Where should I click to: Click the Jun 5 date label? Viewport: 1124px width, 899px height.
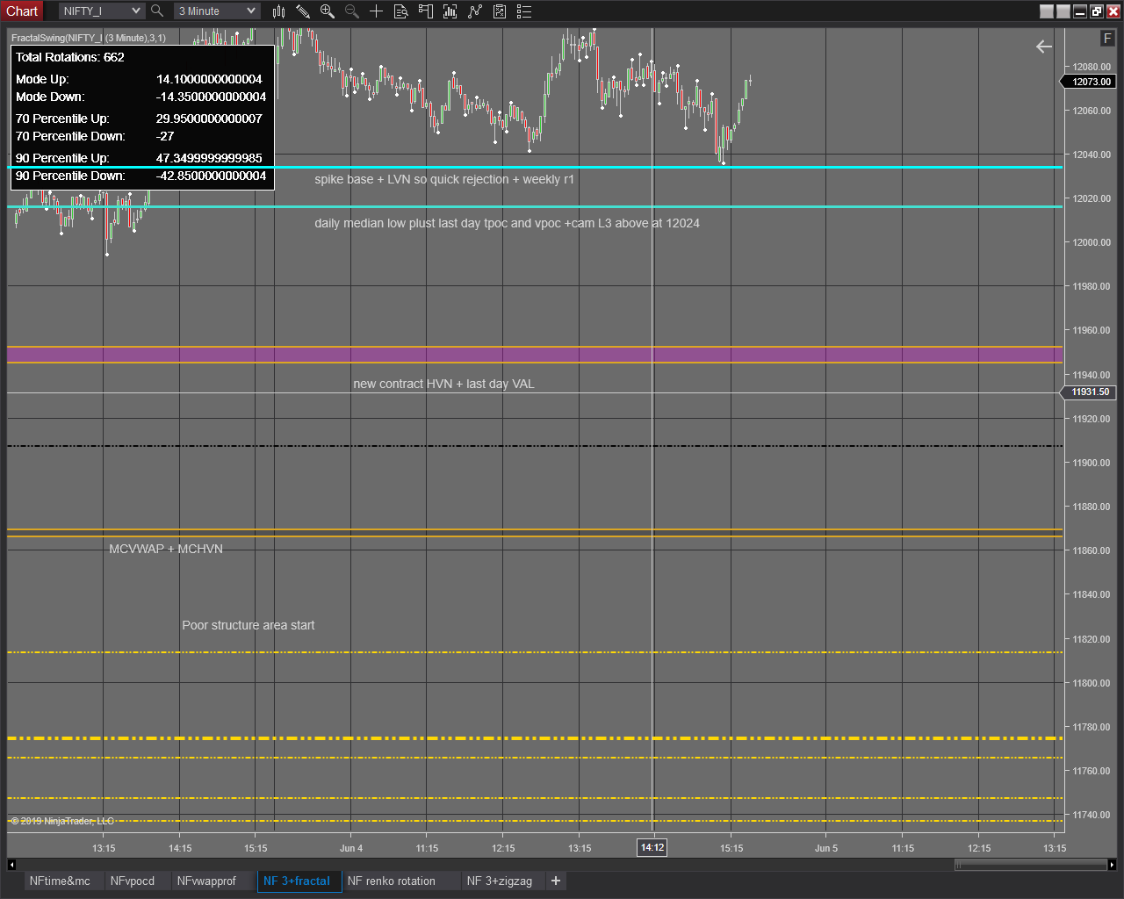click(826, 848)
